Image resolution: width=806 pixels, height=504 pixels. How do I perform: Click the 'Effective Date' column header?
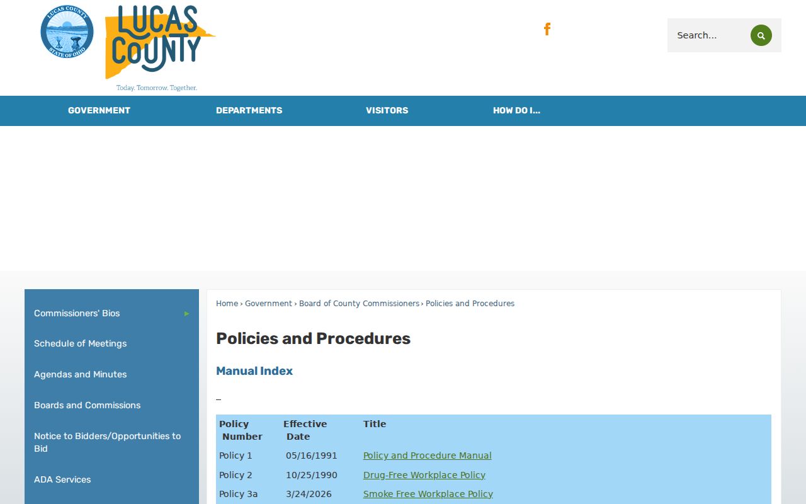point(305,430)
